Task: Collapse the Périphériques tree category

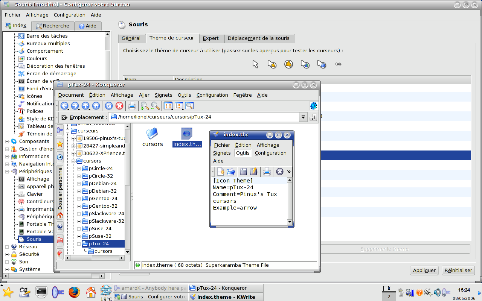Action: [7, 172]
